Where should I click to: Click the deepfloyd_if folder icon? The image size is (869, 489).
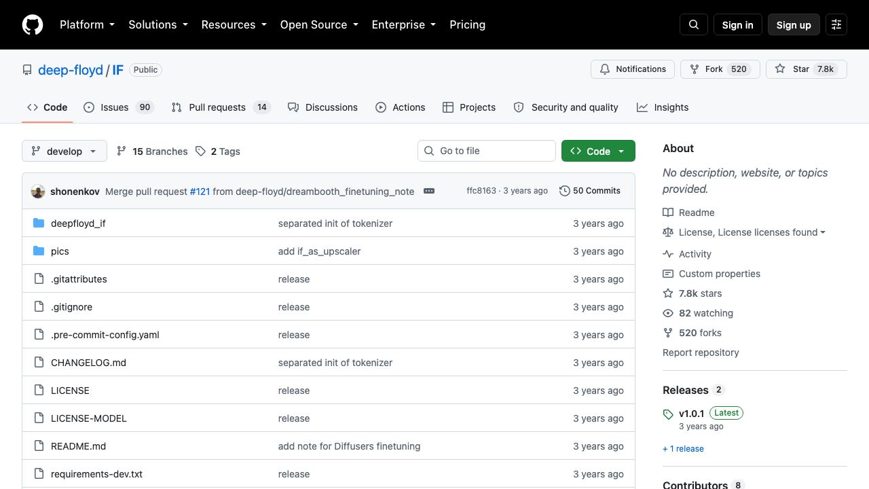click(39, 223)
